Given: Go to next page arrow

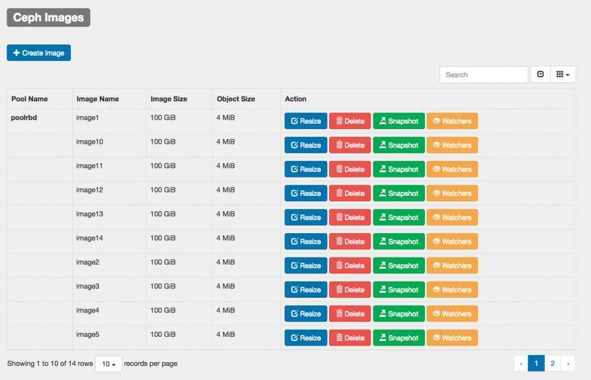Looking at the screenshot, I should (567, 363).
